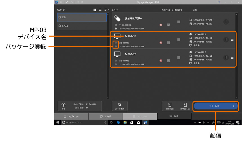Open the more options menu for USBメモリー
Screen dimensions: 242x142
pyautogui.click(x=226, y=22)
